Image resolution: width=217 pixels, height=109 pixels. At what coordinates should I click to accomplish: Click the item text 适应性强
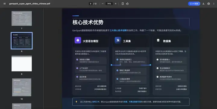[83, 77]
